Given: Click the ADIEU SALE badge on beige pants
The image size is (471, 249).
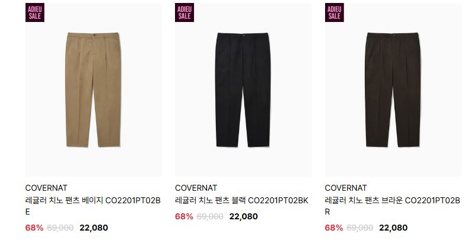Looking at the screenshot, I should click(x=35, y=12).
